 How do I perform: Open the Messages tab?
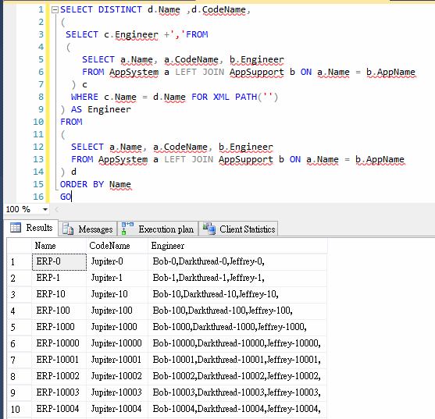coord(87,229)
